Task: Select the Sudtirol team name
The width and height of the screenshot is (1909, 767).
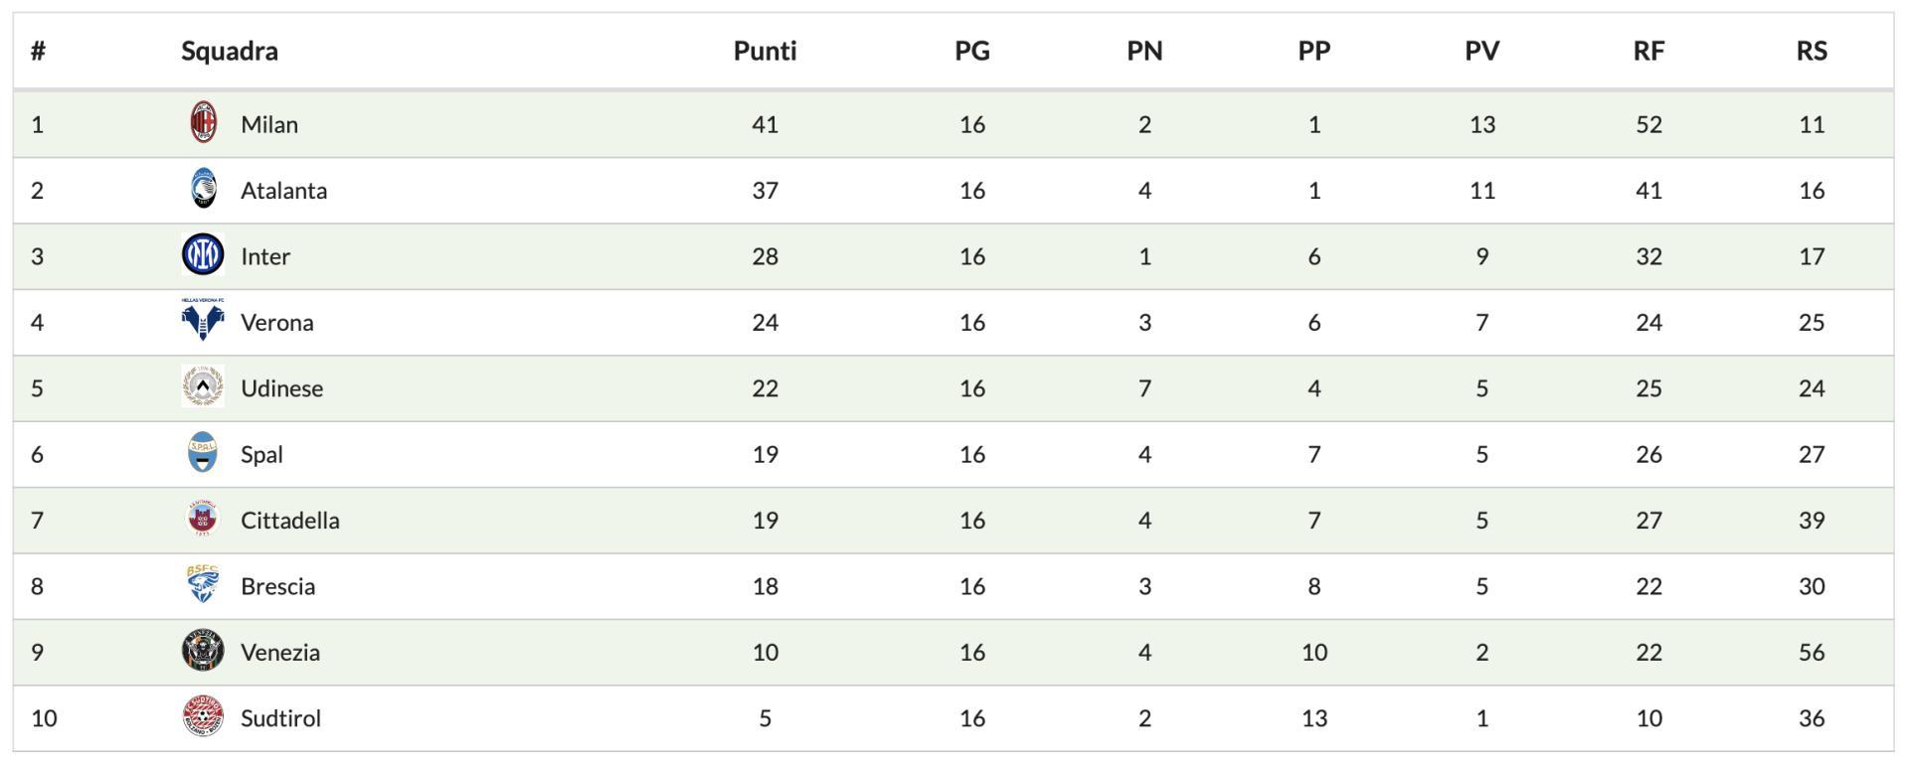Action: click(x=280, y=717)
